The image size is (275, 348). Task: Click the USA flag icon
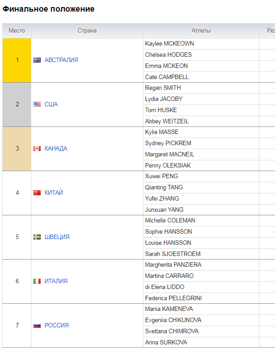[x=37, y=104]
